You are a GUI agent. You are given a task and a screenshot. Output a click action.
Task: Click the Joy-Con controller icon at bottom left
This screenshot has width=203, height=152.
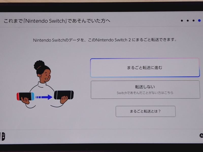click(x=3, y=136)
